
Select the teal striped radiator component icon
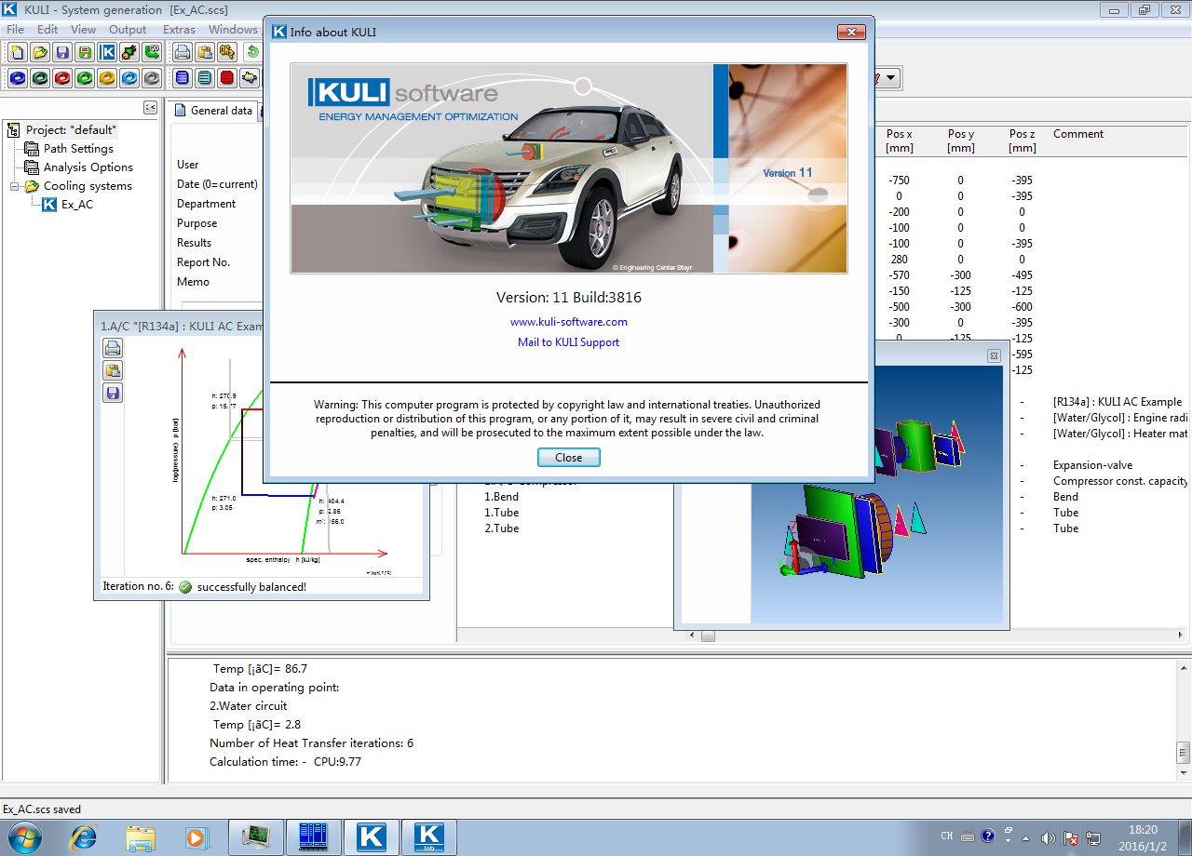pyautogui.click(x=204, y=78)
